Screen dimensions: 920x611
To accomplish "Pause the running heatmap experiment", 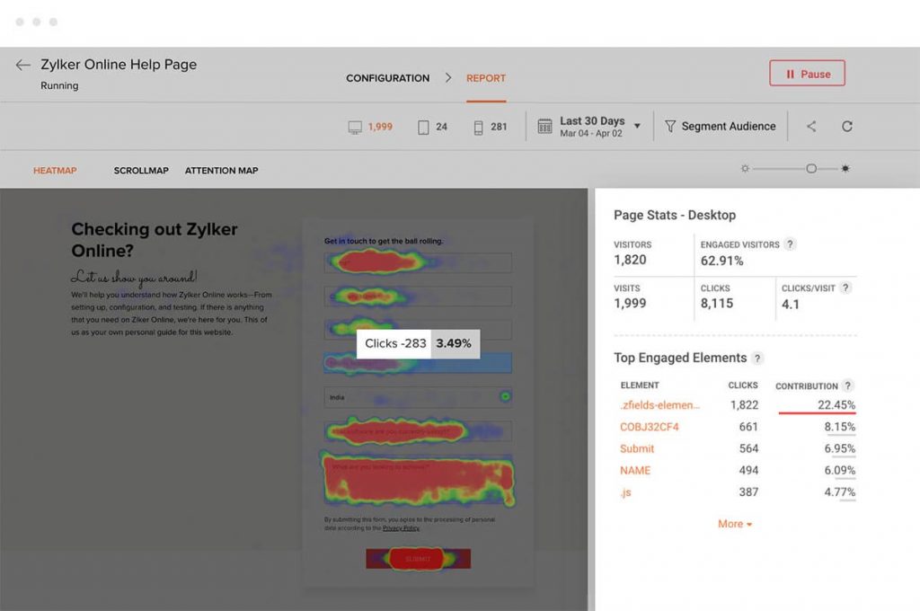I will (x=807, y=73).
